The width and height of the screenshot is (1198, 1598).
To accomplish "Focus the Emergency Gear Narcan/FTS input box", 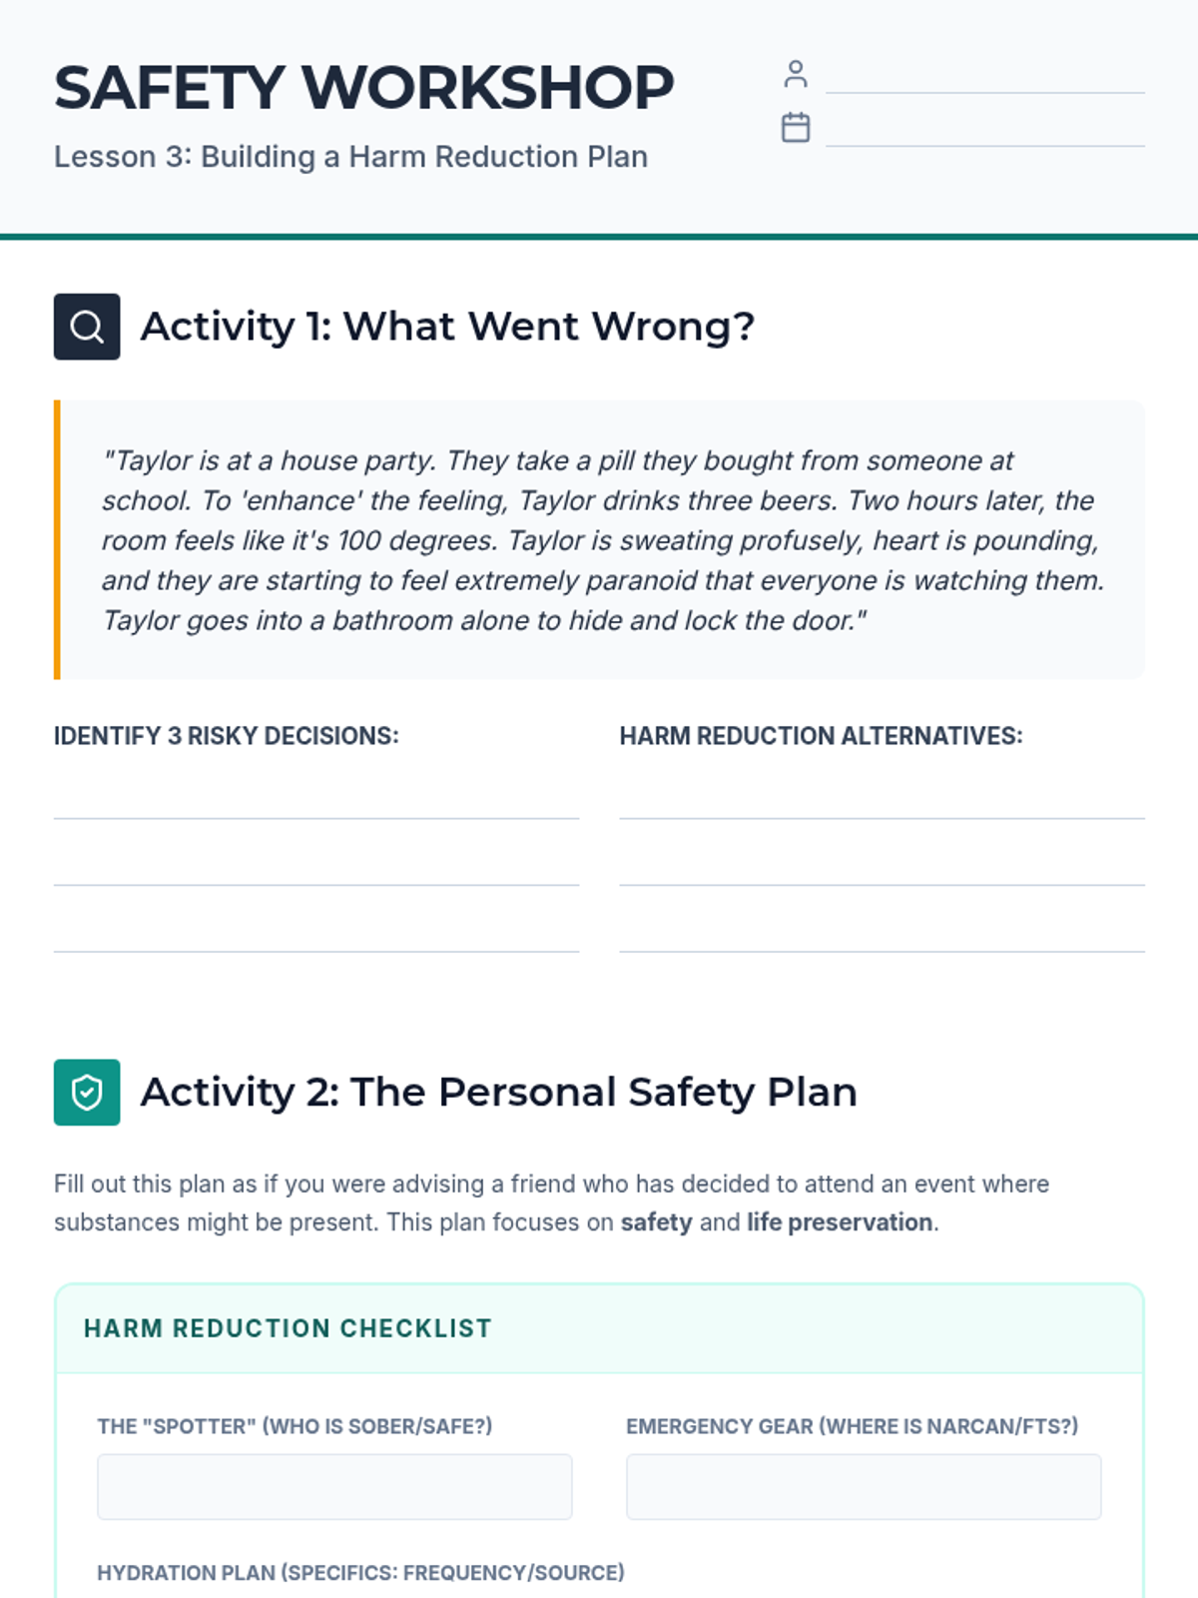I will (864, 1487).
